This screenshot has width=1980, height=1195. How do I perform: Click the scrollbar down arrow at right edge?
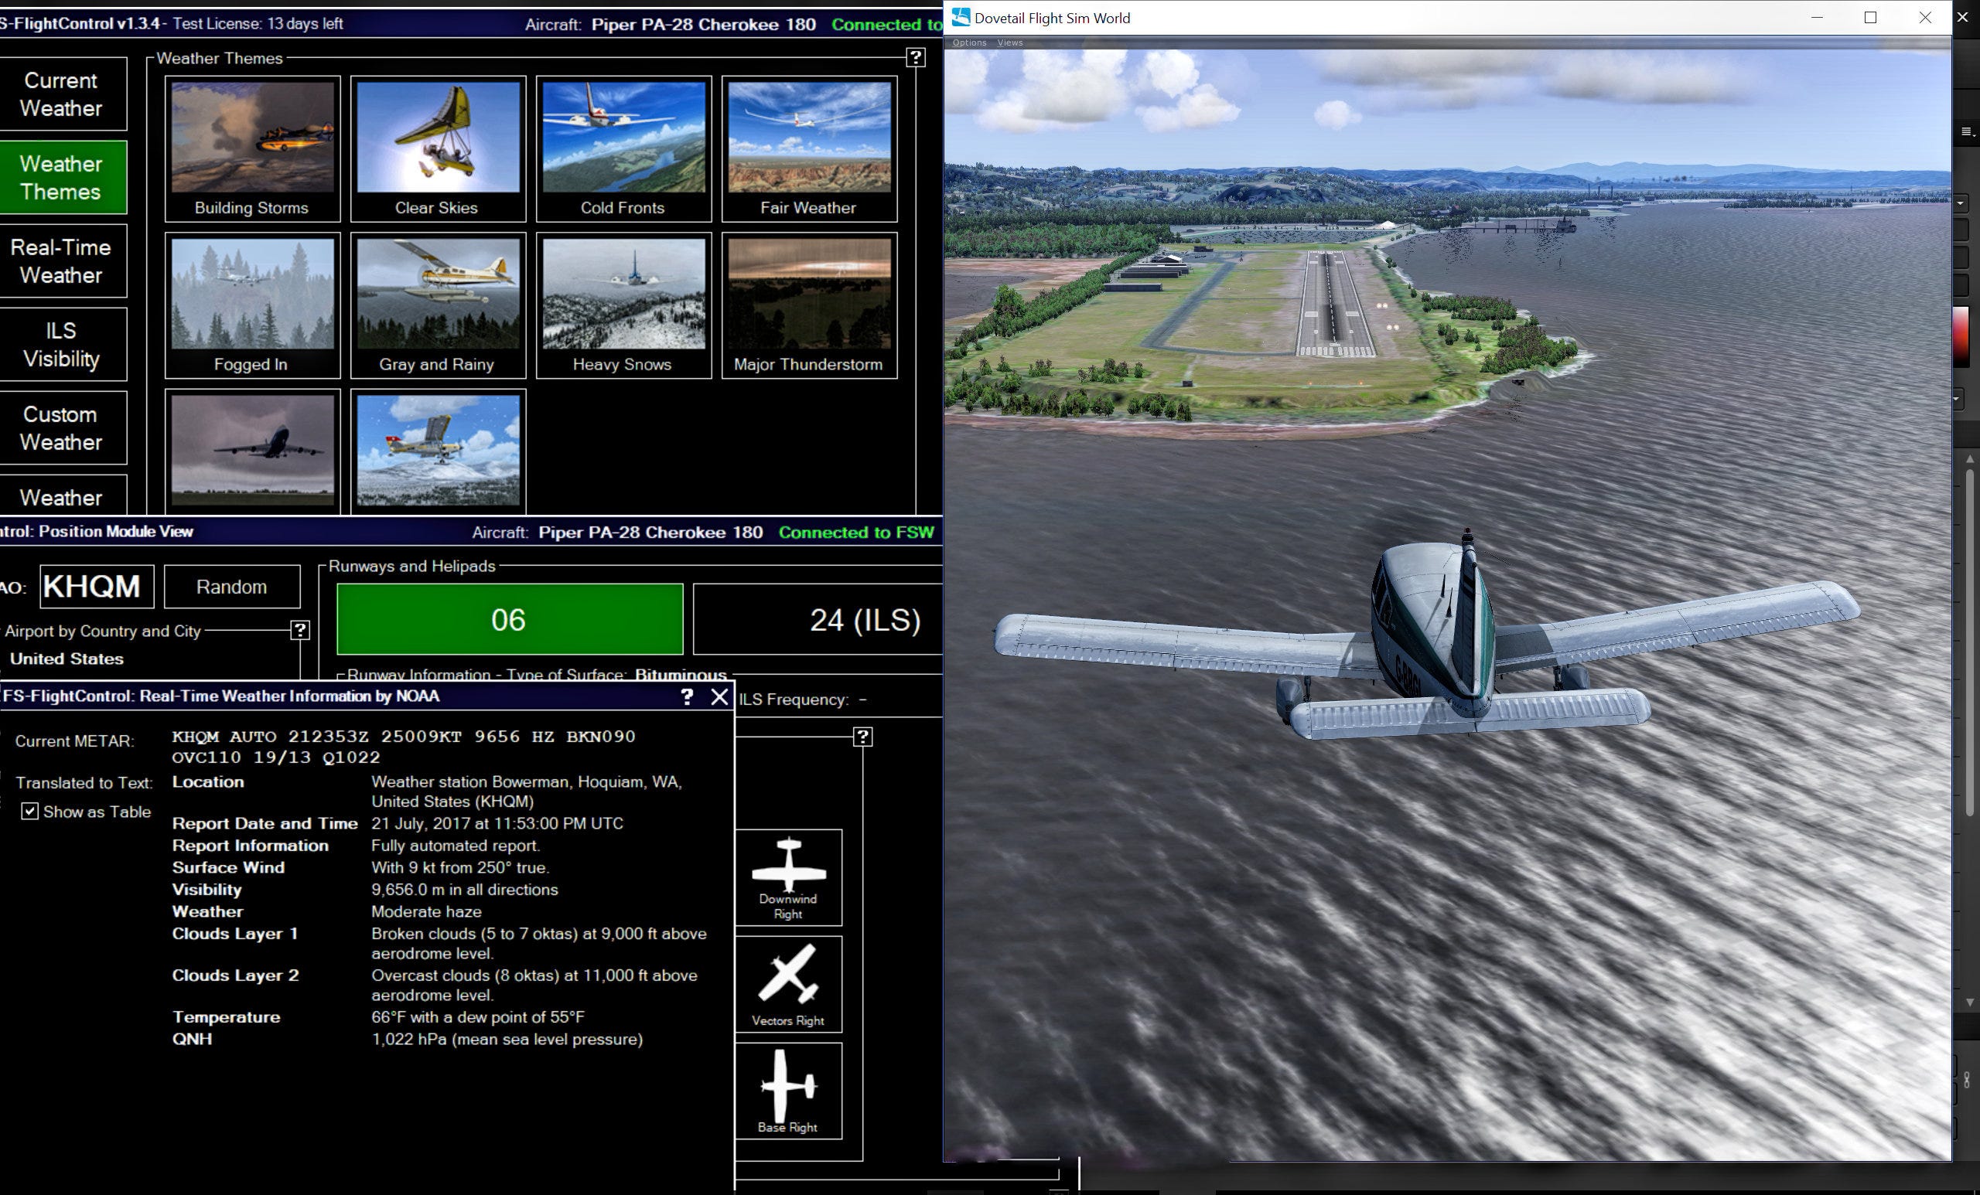pos(1969,1003)
